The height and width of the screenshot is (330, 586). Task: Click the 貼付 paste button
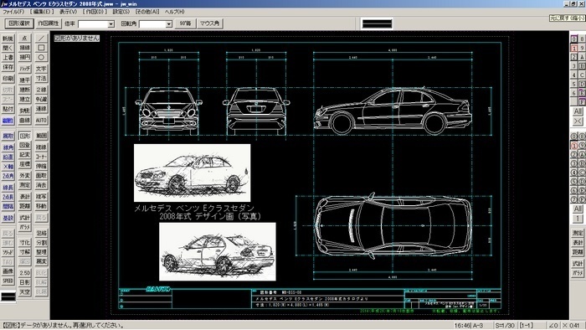(x=8, y=109)
